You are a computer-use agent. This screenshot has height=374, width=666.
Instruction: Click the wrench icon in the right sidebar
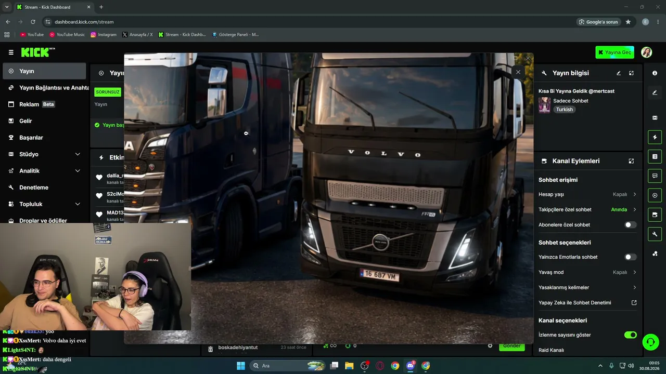click(655, 234)
